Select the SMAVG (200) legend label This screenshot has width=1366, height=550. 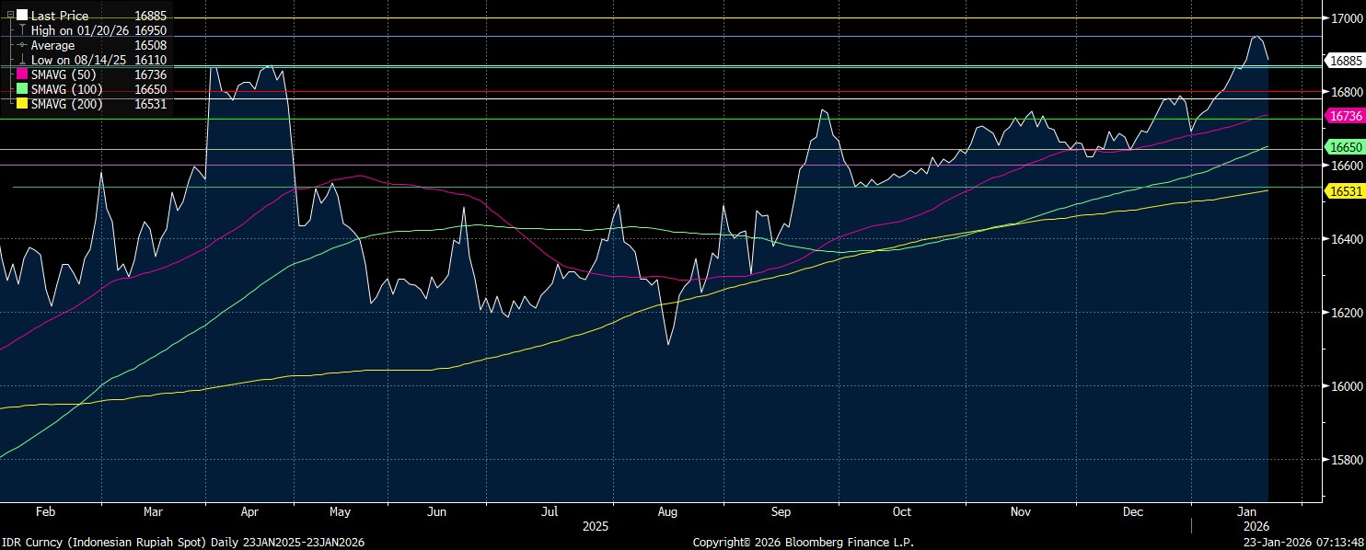[67, 104]
